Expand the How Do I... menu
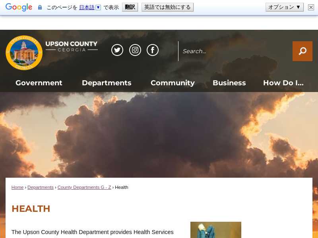Viewport: 318px width, 238px height. tap(283, 83)
